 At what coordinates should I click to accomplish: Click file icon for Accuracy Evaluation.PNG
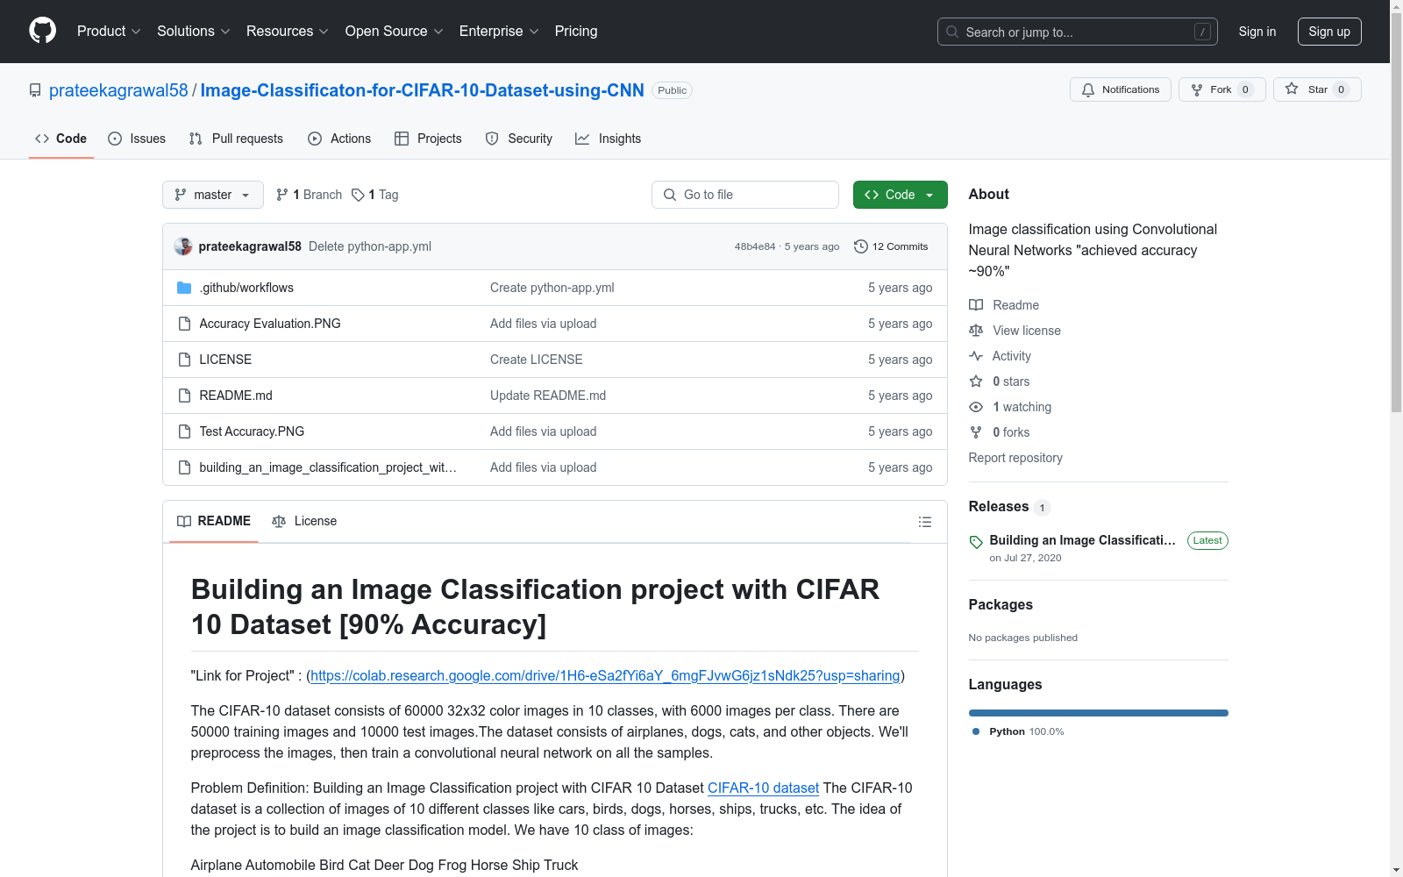click(184, 324)
